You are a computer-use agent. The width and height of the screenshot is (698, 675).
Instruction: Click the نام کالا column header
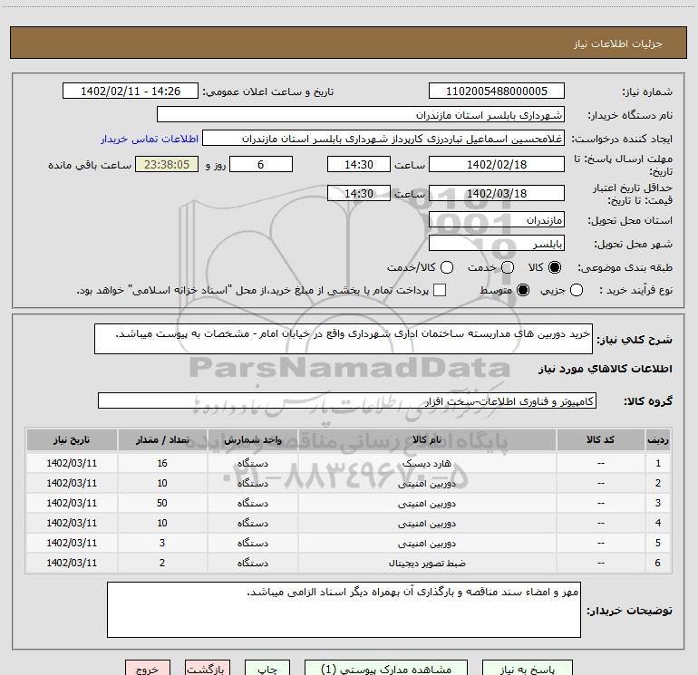coord(427,440)
